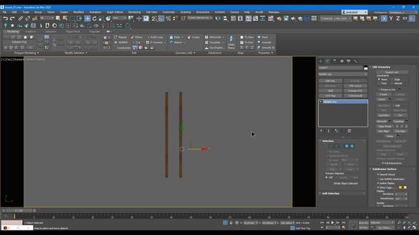Select Element sub-object level icon
This screenshot has height=235, width=419.
[x=352, y=146]
